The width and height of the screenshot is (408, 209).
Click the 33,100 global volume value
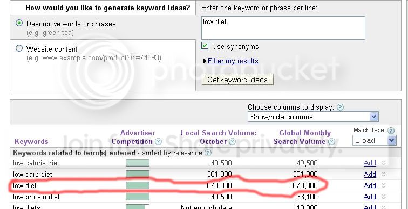[307, 197]
